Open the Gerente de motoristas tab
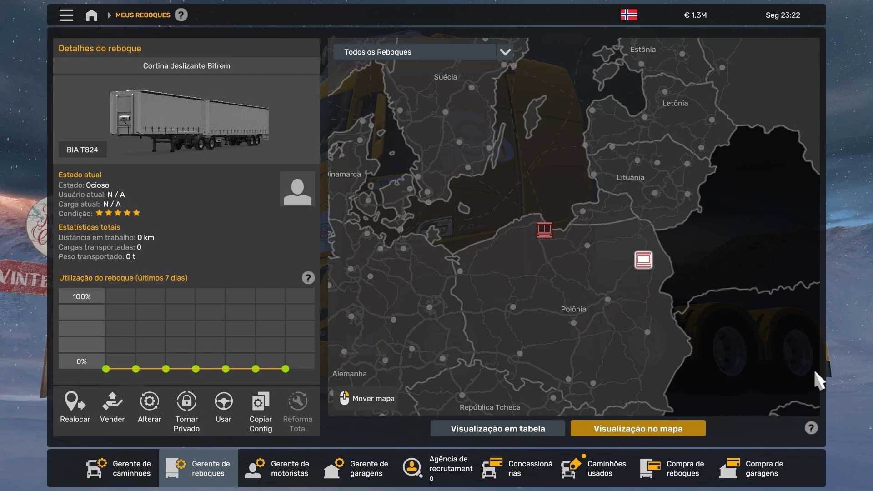873x491 pixels. 277,468
